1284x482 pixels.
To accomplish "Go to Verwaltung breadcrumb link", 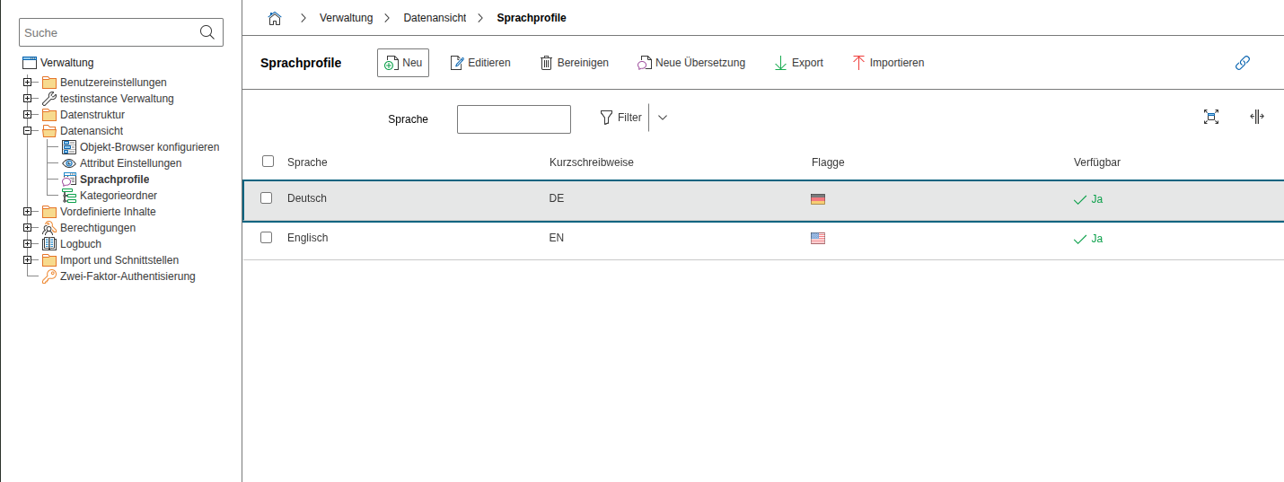I will pyautogui.click(x=346, y=18).
